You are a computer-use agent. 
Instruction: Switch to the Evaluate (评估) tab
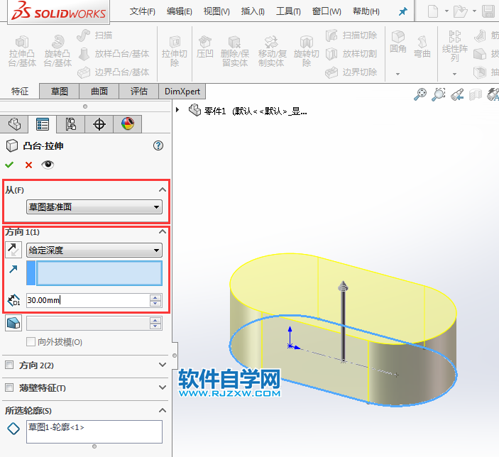138,92
